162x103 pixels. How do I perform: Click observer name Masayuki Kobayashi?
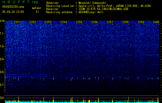[x=92, y=3]
